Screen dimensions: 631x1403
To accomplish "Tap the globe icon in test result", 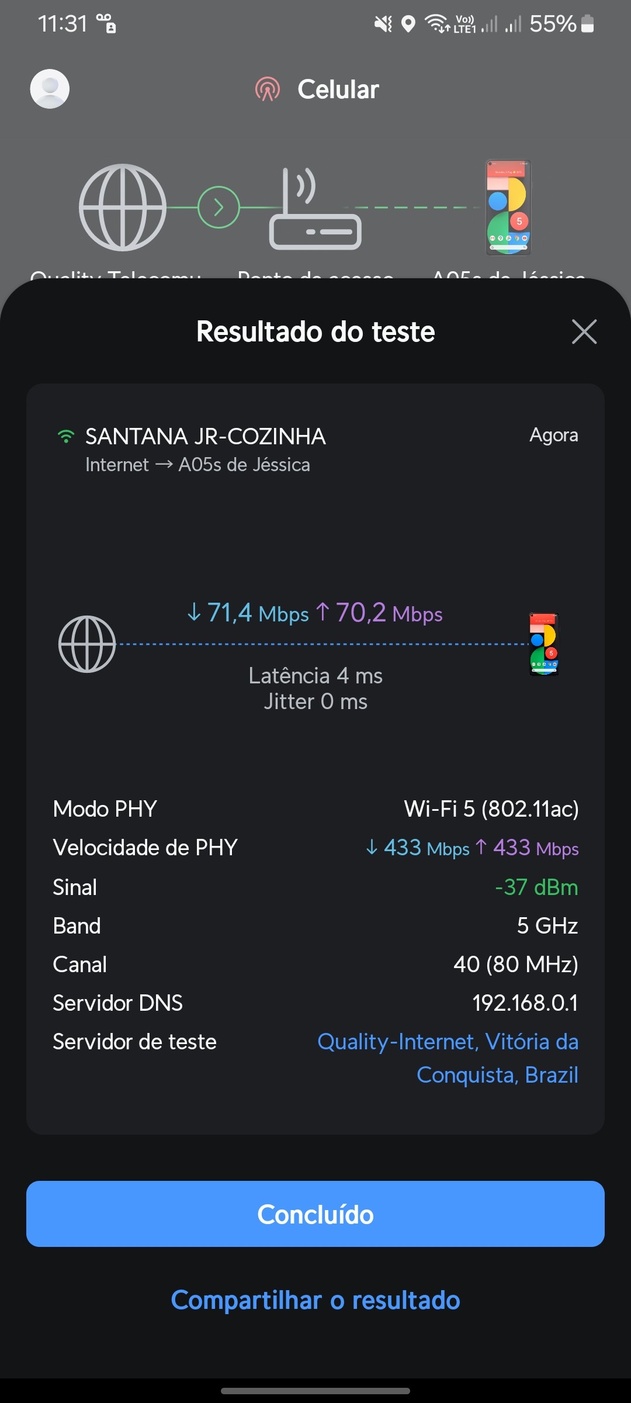I will pyautogui.click(x=87, y=644).
